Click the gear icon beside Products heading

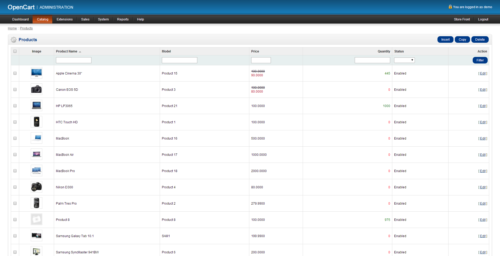pyautogui.click(x=14, y=40)
